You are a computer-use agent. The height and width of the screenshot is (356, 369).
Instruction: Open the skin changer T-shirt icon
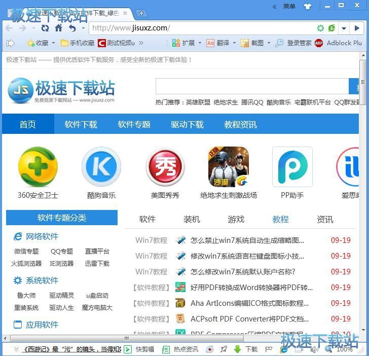point(307,7)
